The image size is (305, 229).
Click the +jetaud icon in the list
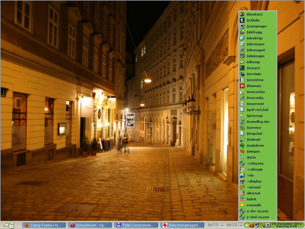pos(242,187)
